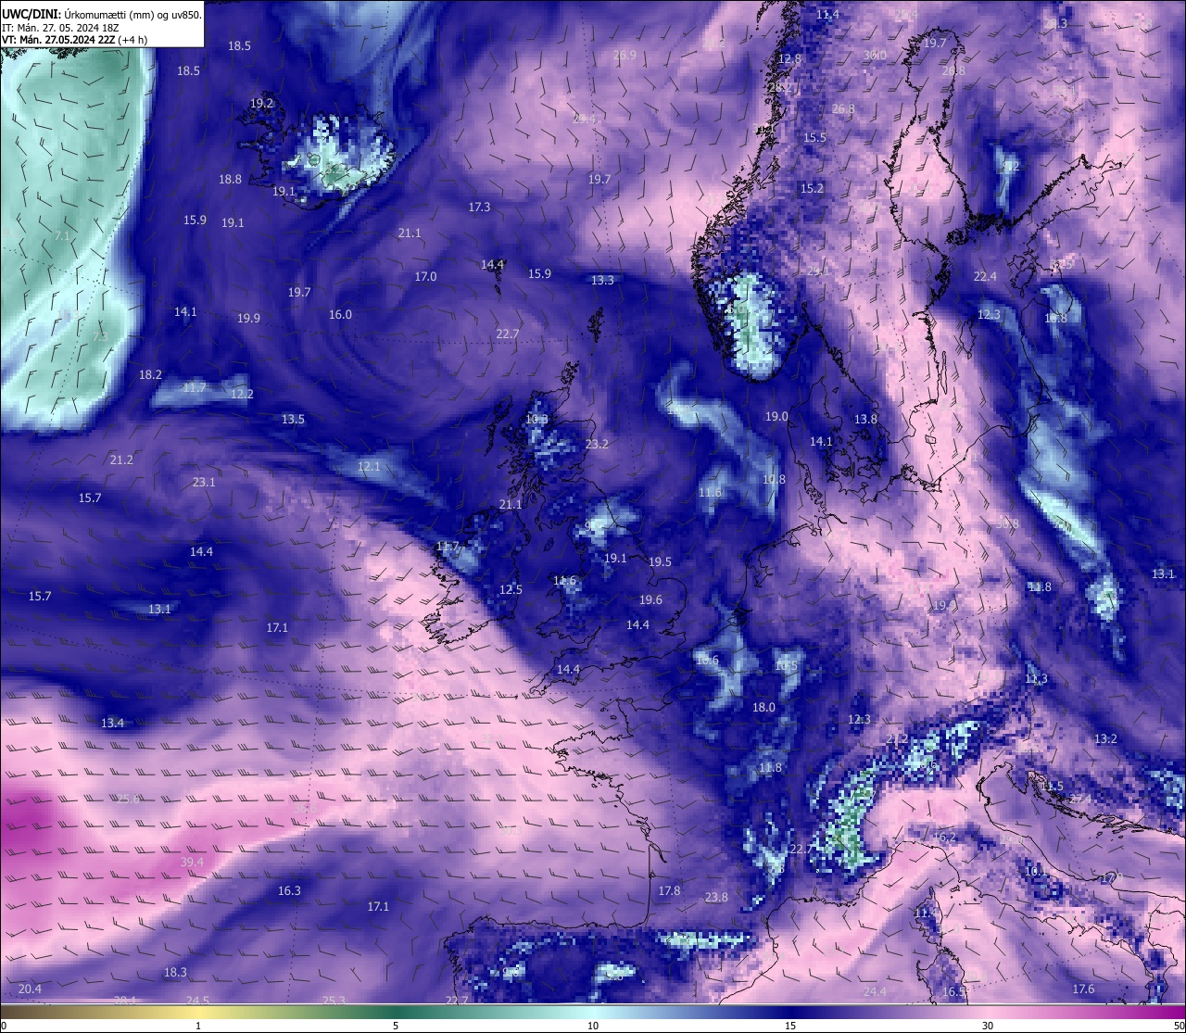Click the colorbar tick label '1'
Image resolution: width=1186 pixels, height=1033 pixels.
coord(198,1026)
